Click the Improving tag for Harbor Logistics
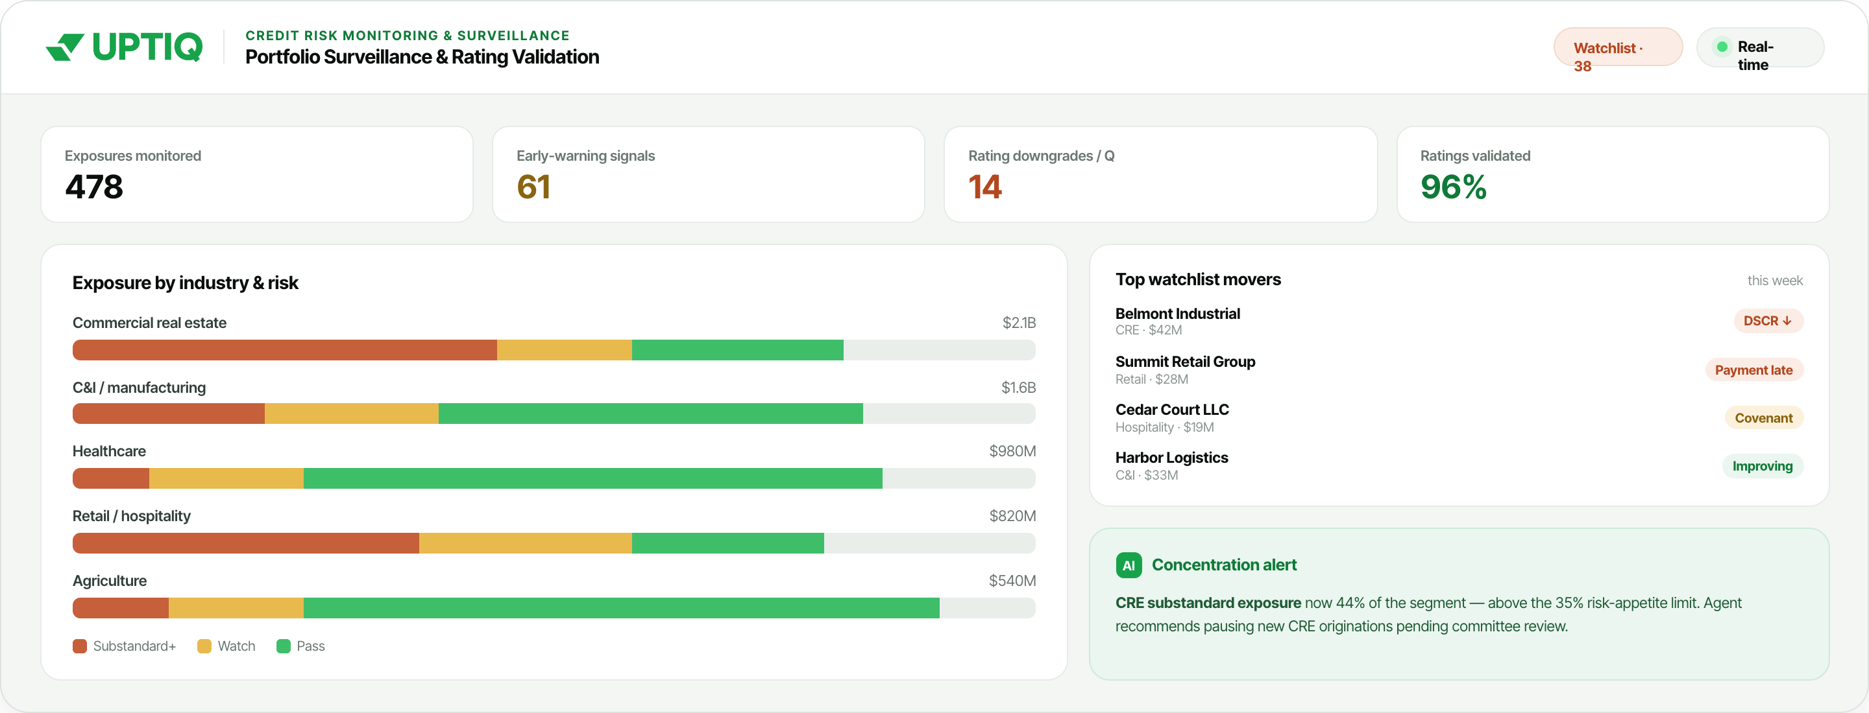Image resolution: width=1869 pixels, height=713 pixels. point(1763,466)
